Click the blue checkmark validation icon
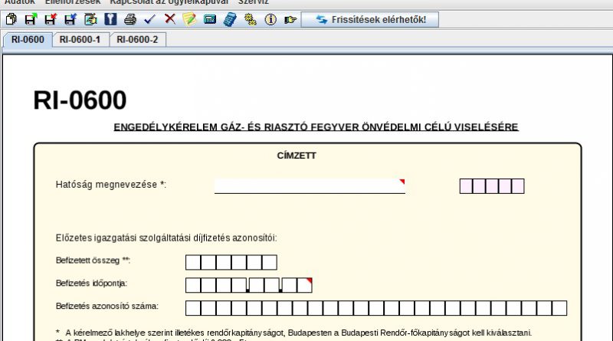Screen dimensions: 613x341 150,19
